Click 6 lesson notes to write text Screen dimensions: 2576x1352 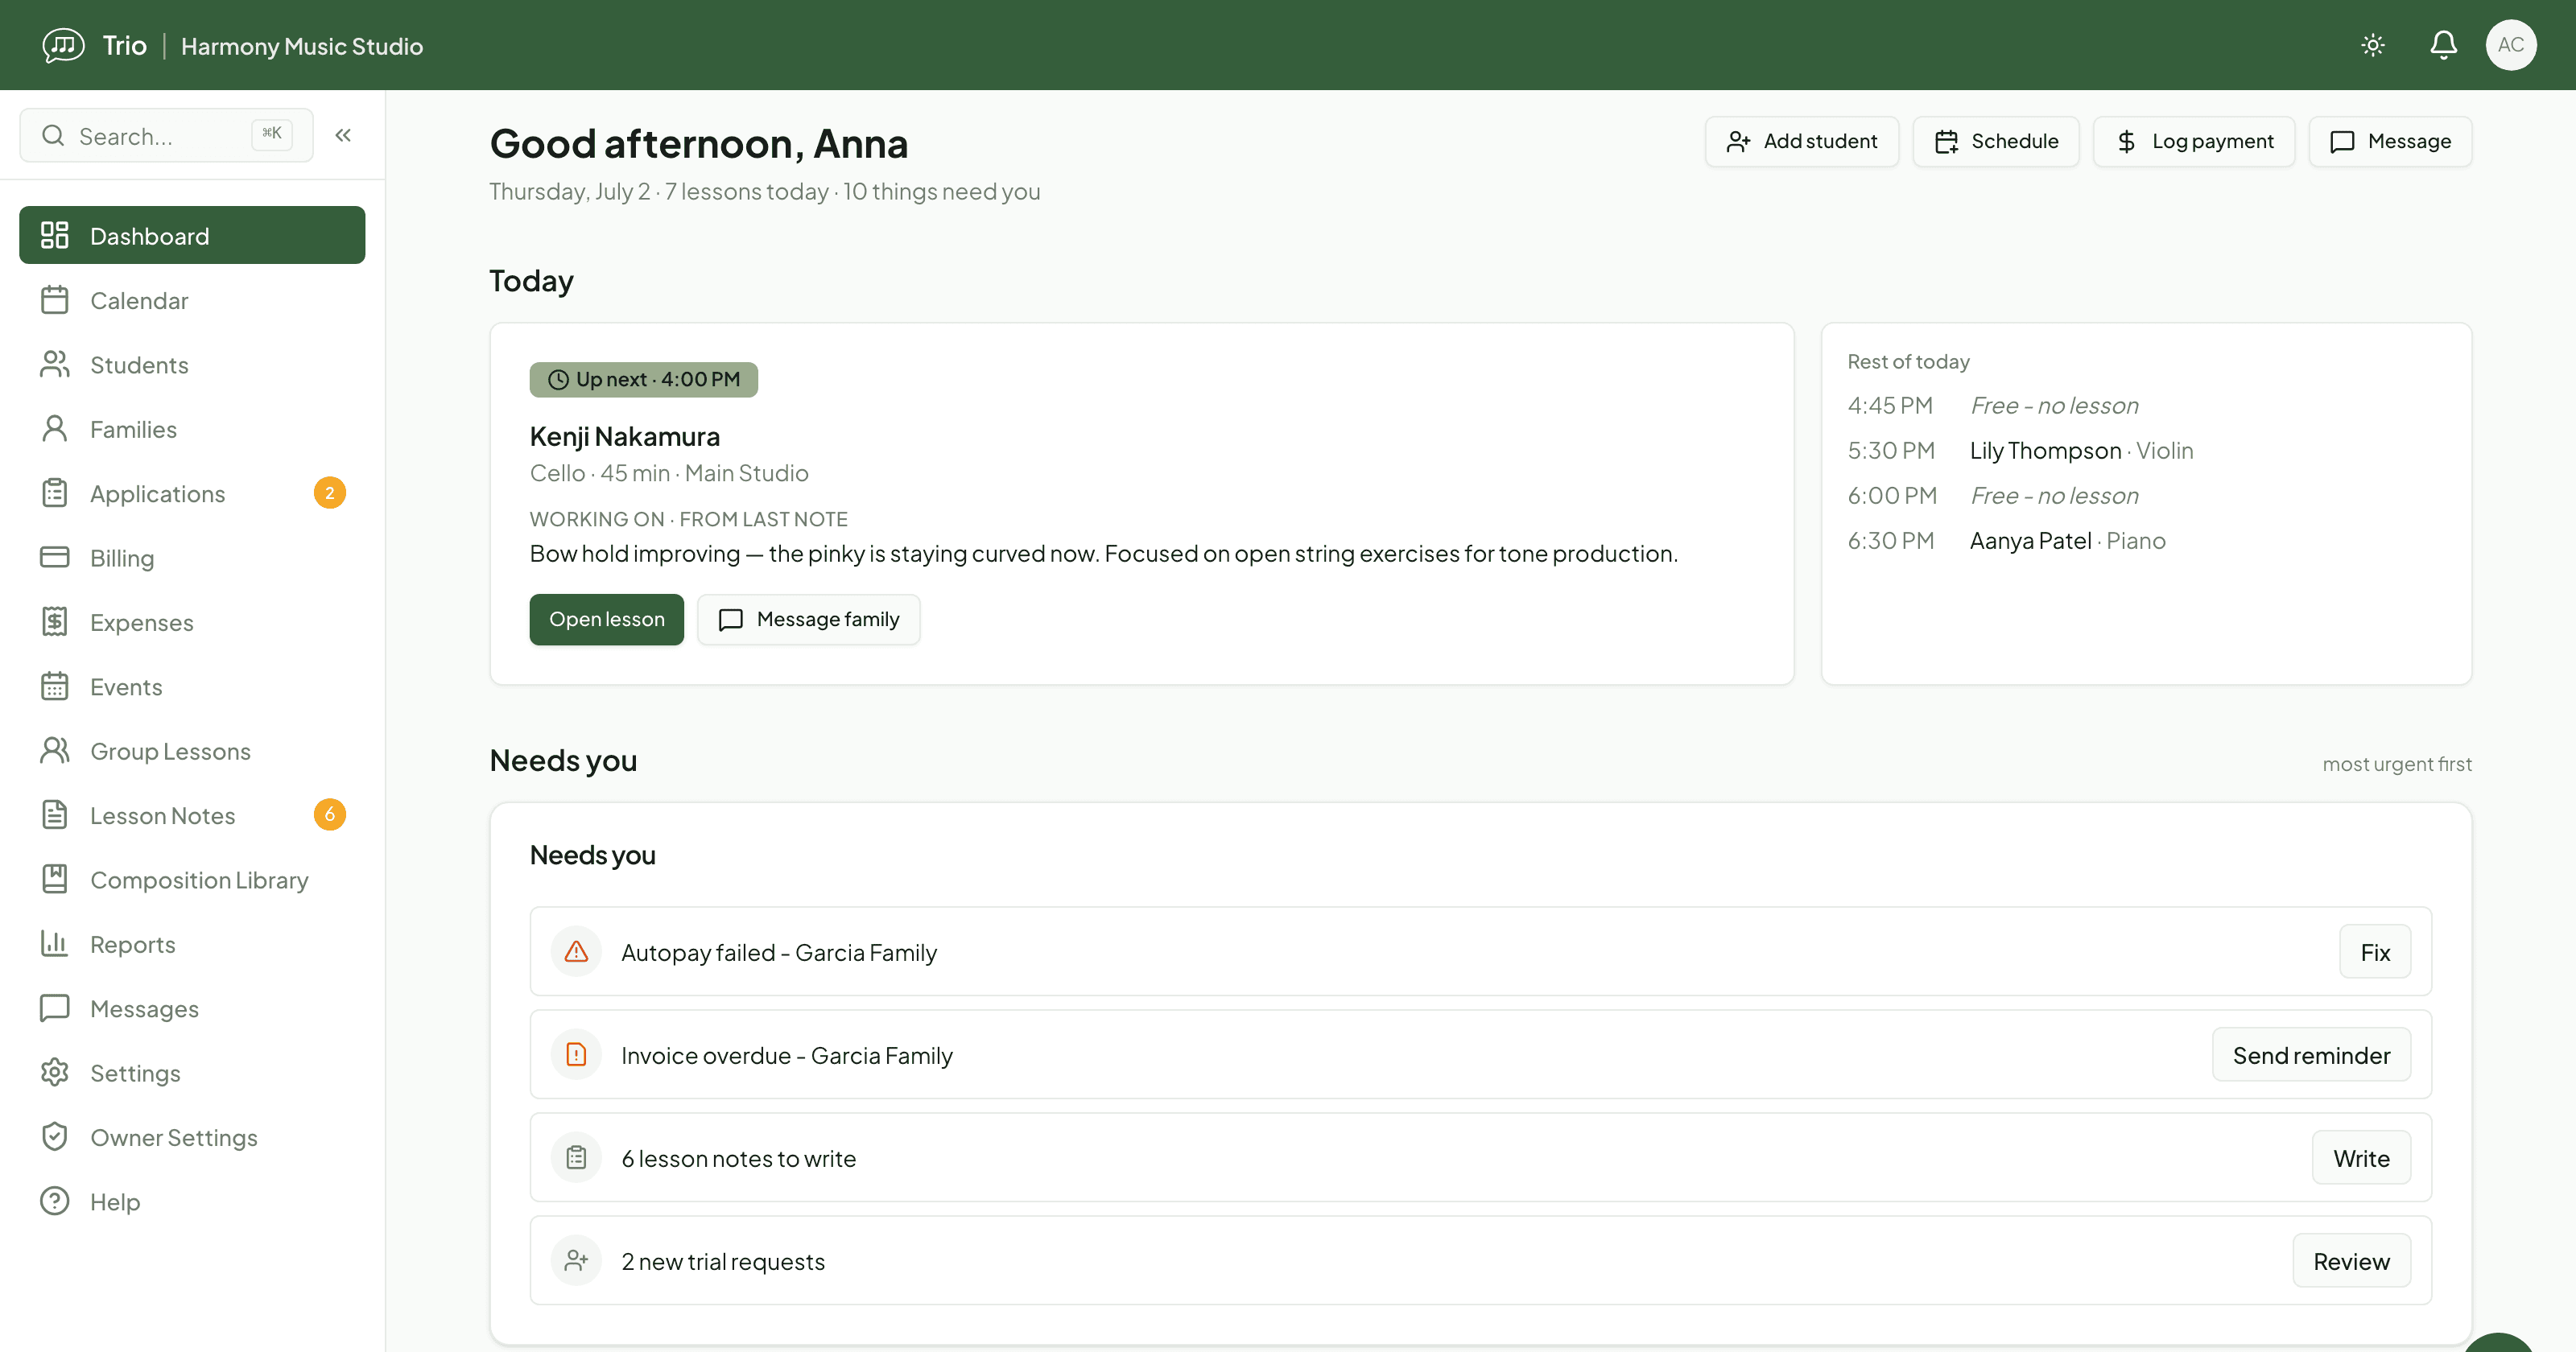(739, 1159)
